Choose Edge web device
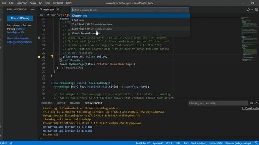 tap(130, 20)
